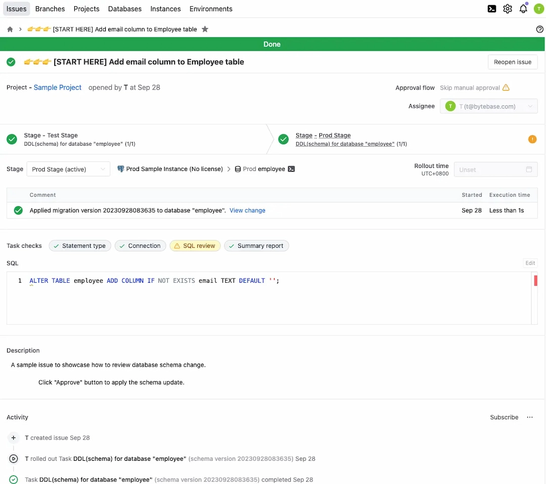546x484 pixels.
Task: Switch to the Databases menu item
Action: point(125,9)
